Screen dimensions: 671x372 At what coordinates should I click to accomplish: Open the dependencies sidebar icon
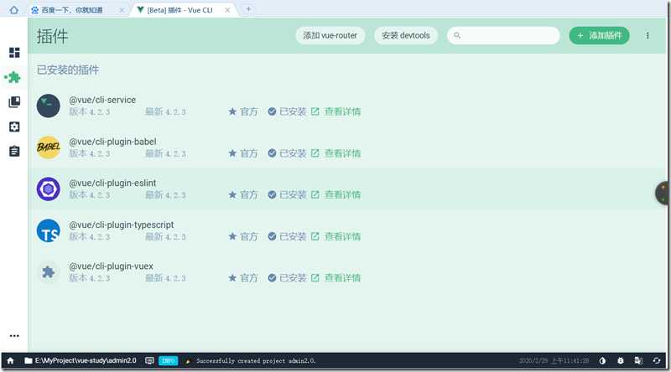[x=14, y=101]
